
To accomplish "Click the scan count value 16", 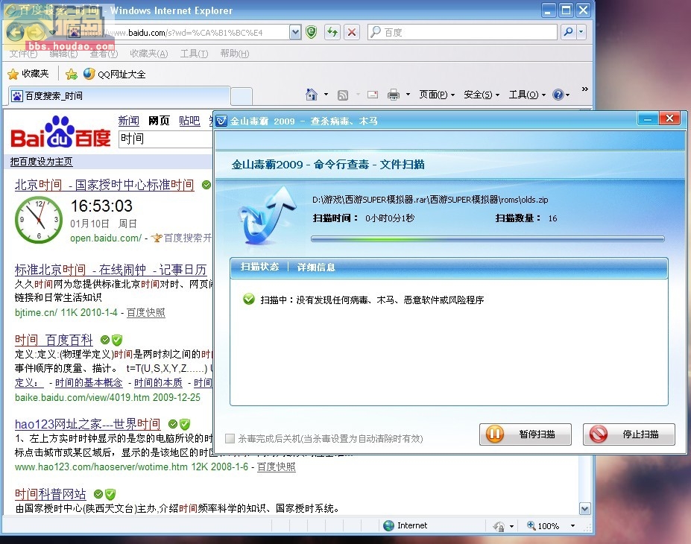I will point(552,218).
